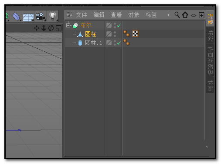
Task: Add a camera with the camera icon
Action: click(41, 17)
